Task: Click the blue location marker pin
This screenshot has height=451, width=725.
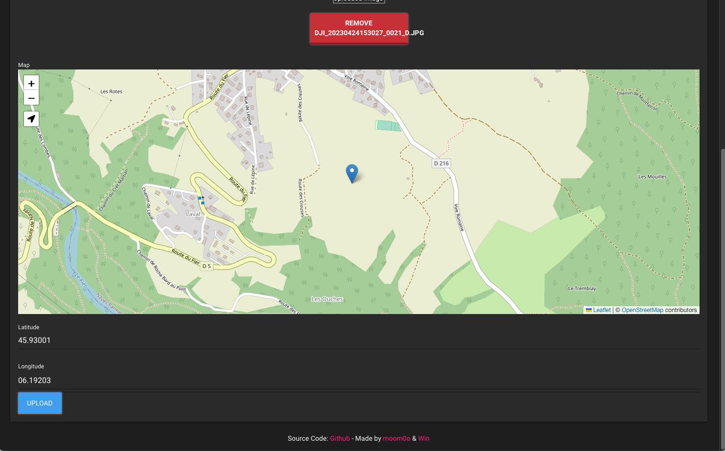Action: (352, 174)
